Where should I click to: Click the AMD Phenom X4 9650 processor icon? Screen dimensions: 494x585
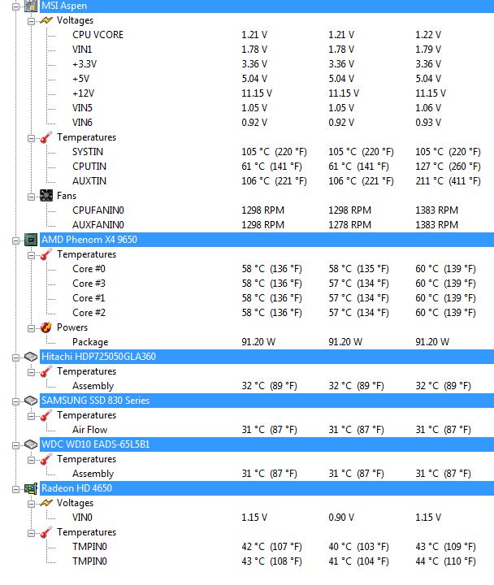[x=31, y=240]
